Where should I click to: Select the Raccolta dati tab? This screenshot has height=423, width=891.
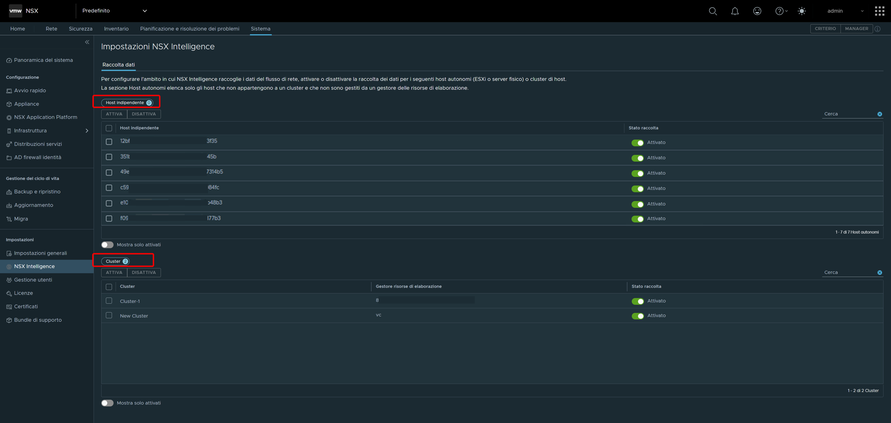pos(118,65)
